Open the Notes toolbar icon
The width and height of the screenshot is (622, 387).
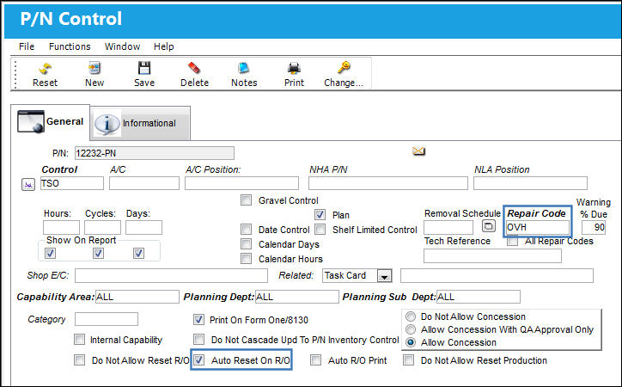[244, 68]
